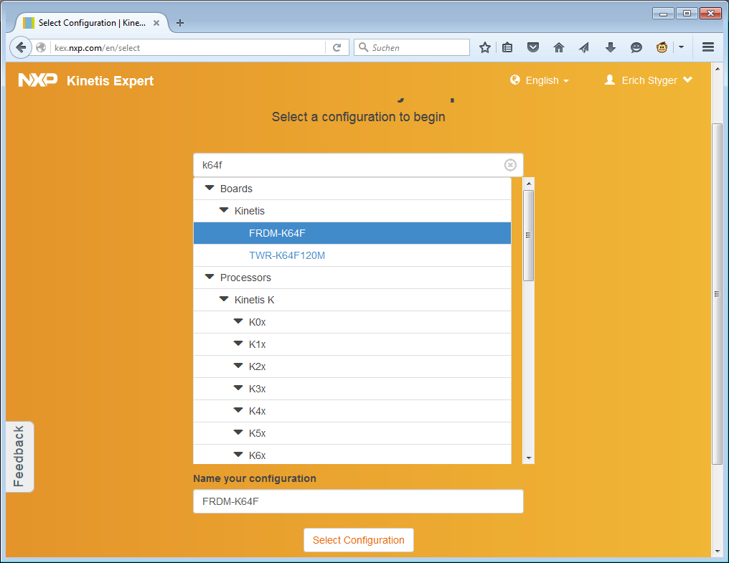Image resolution: width=729 pixels, height=563 pixels.
Task: Open the downloads arrow icon
Action: pos(611,47)
